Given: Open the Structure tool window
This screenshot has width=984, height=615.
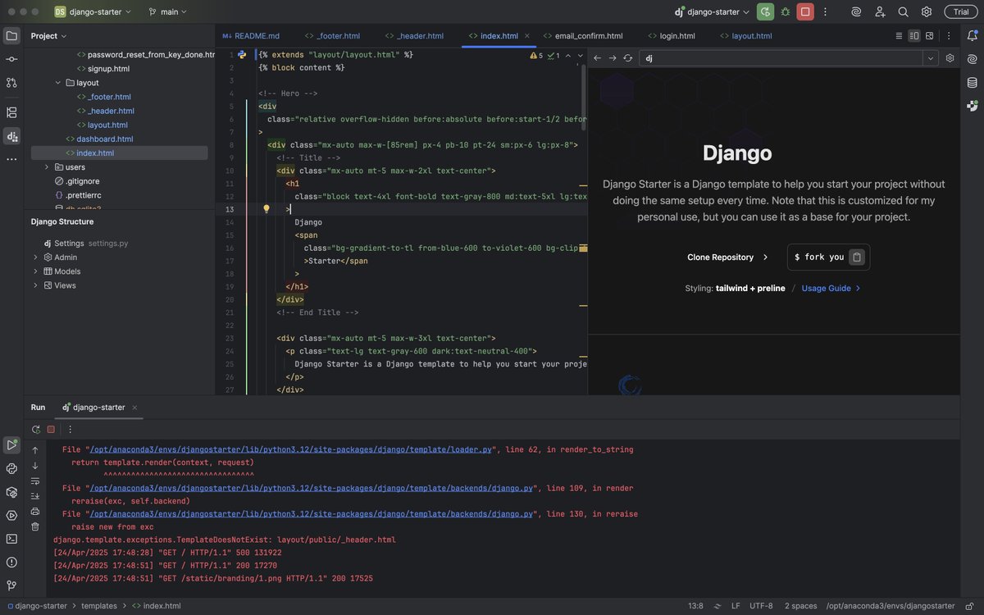Looking at the screenshot, I should point(11,112).
